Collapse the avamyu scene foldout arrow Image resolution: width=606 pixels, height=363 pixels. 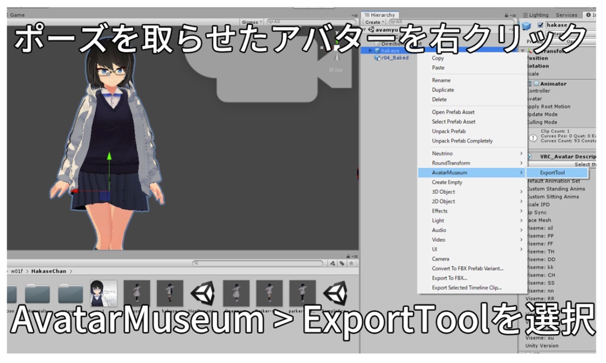click(x=365, y=30)
